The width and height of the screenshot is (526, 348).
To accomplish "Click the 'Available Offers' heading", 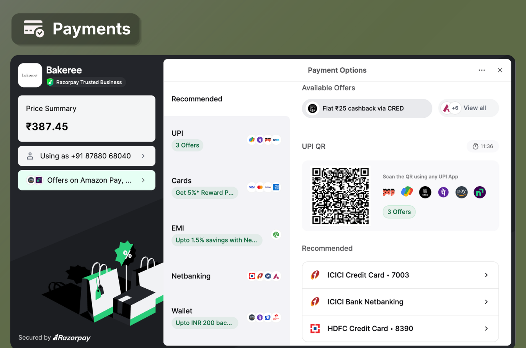I will pos(328,88).
